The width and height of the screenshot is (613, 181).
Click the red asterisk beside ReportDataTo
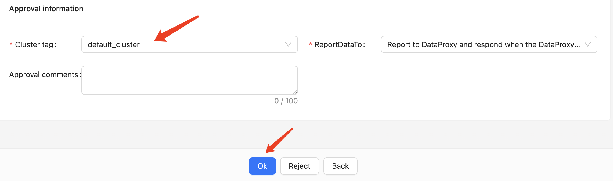pos(310,44)
